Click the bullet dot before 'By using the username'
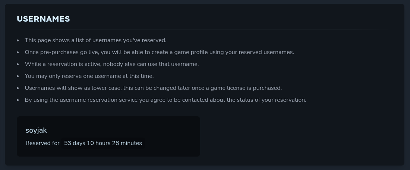The height and width of the screenshot is (170, 410). [18, 100]
